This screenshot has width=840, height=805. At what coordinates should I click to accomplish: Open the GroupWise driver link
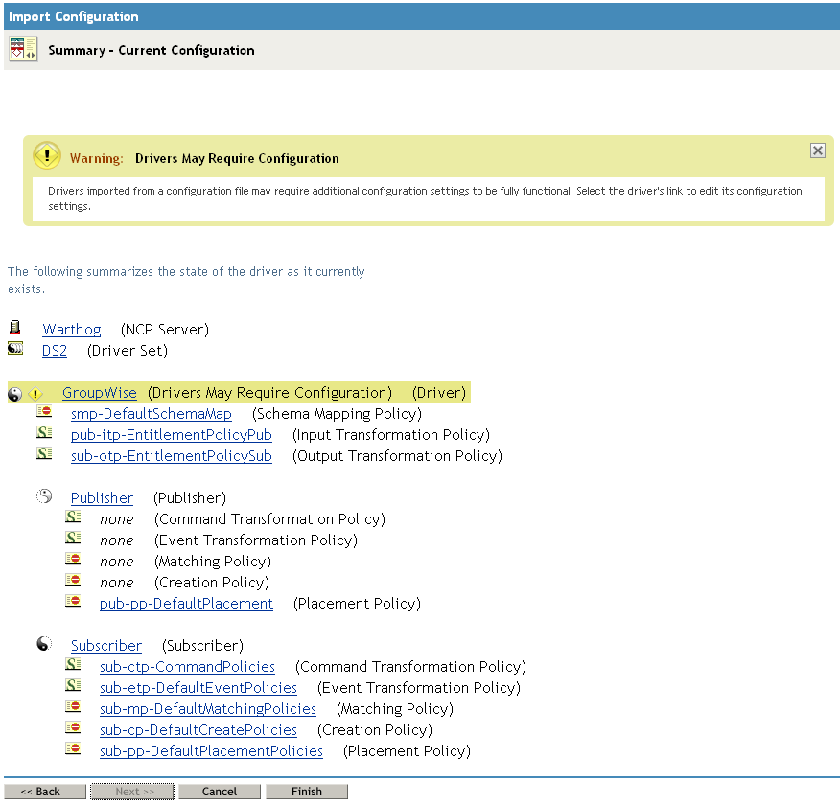pos(100,393)
